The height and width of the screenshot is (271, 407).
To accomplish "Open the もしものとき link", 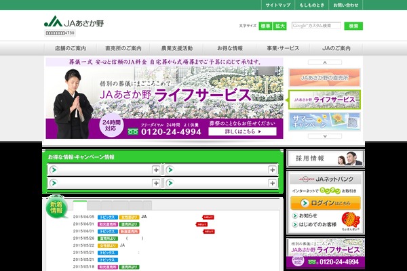I will click(x=311, y=5).
